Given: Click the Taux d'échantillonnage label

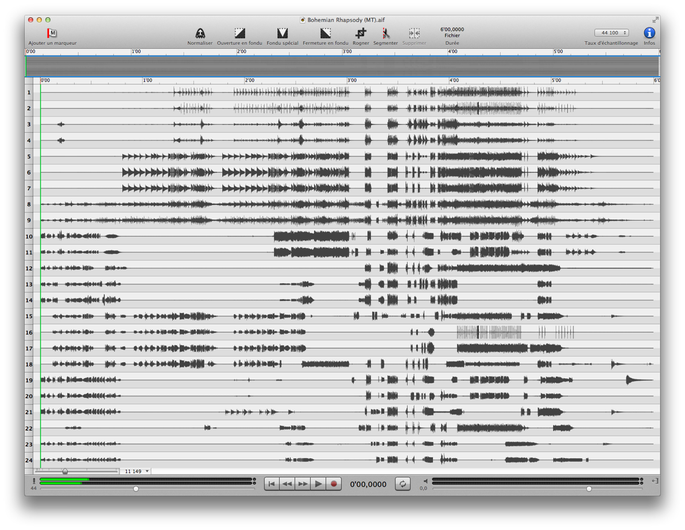Looking at the screenshot, I should (611, 43).
